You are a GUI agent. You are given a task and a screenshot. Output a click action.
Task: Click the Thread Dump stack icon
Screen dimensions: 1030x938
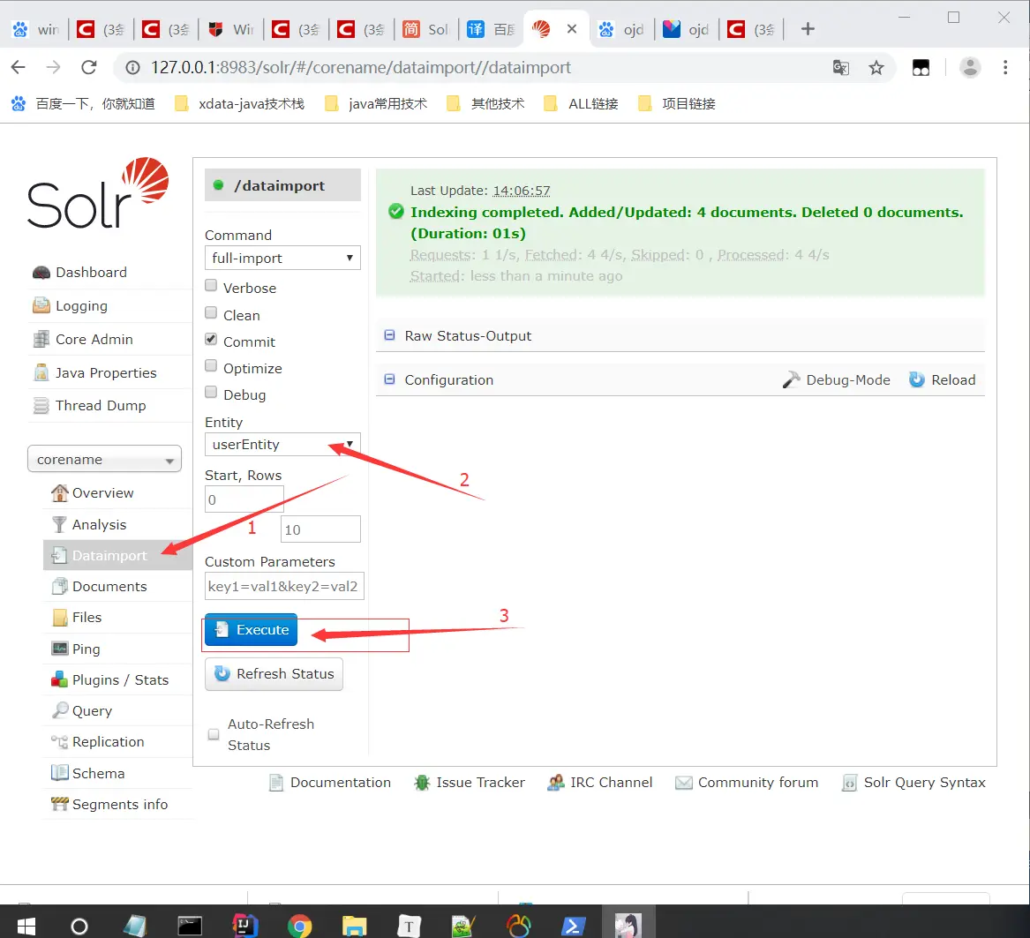pos(41,406)
